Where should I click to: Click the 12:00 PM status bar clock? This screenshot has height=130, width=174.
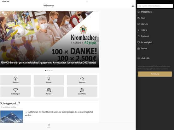point(6,2)
